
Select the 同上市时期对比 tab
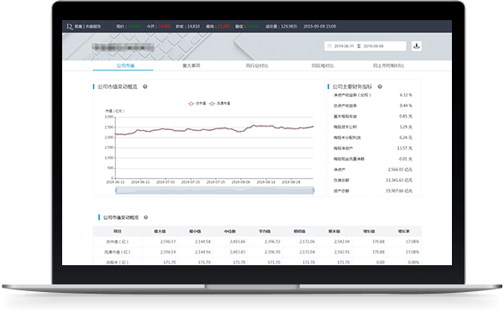pos(388,65)
